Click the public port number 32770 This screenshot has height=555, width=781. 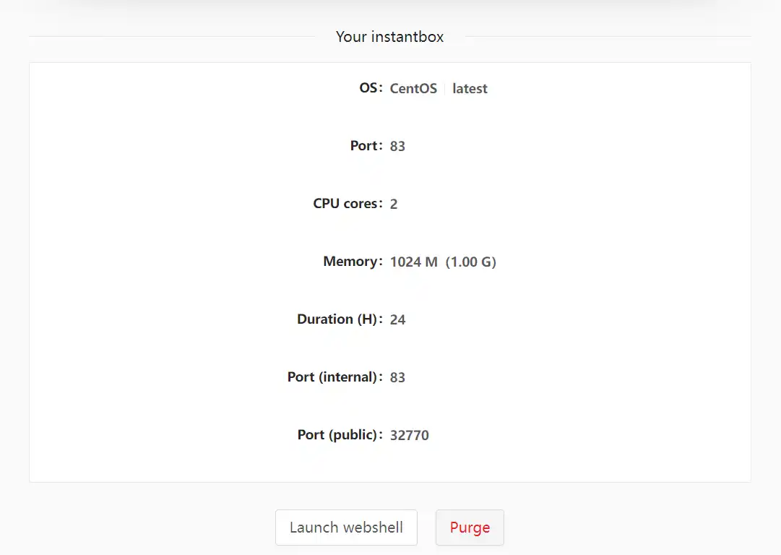tap(409, 435)
